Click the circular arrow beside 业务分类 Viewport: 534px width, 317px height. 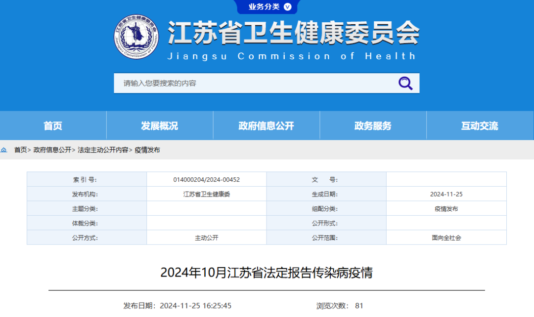pos(288,7)
